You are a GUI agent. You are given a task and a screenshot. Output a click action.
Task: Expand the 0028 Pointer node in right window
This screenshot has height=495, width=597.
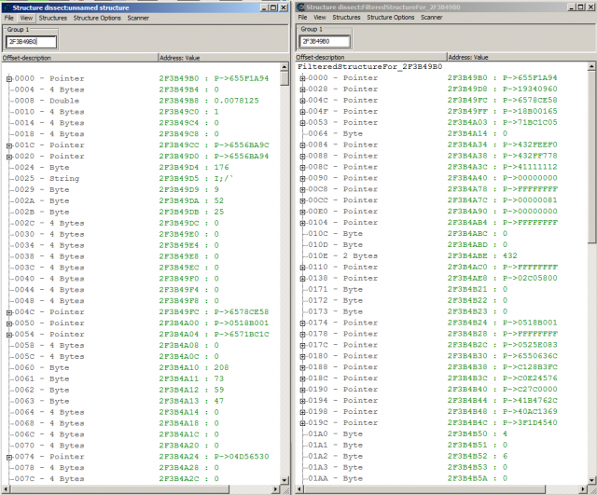click(302, 89)
